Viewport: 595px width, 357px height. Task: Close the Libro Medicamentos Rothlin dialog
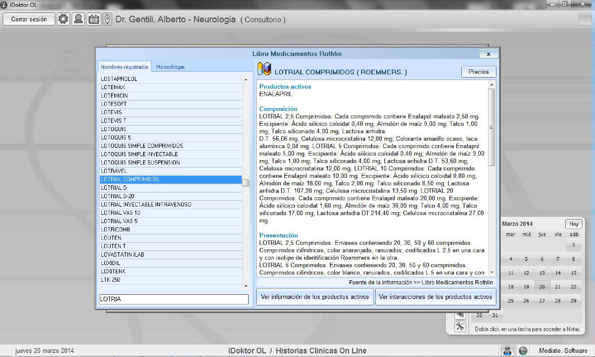488,54
